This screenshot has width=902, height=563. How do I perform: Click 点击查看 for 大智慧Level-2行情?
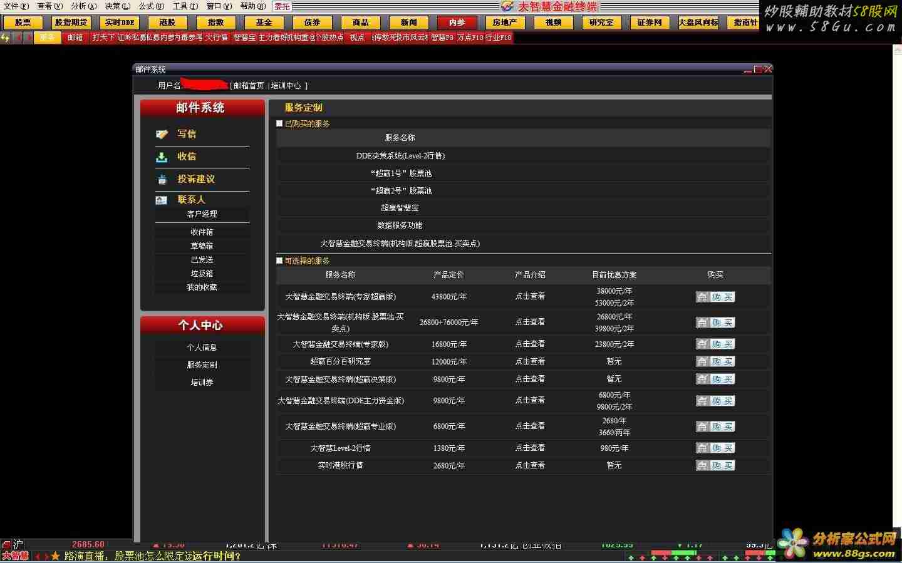click(x=530, y=448)
